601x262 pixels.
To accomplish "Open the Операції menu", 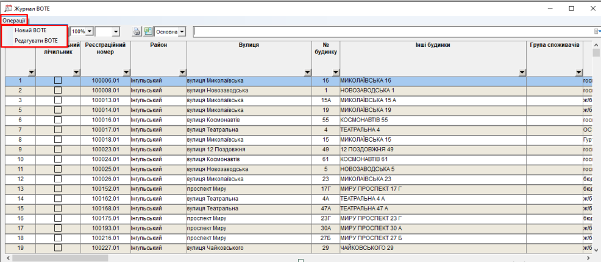I will point(13,21).
